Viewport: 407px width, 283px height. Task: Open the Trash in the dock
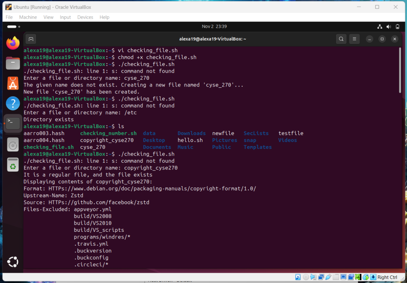pyautogui.click(x=13, y=165)
